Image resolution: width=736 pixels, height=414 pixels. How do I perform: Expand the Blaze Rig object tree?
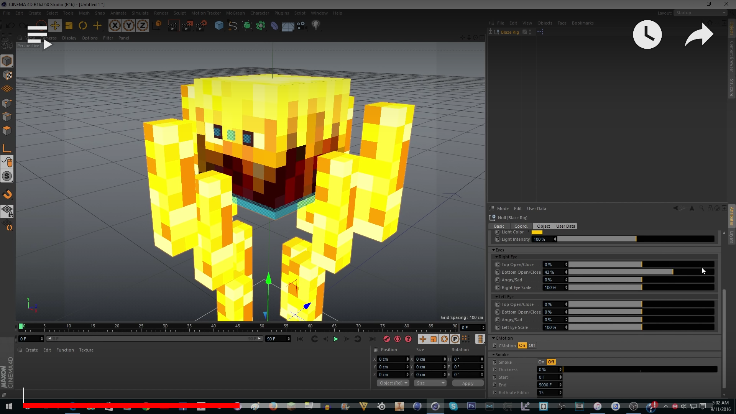click(491, 32)
